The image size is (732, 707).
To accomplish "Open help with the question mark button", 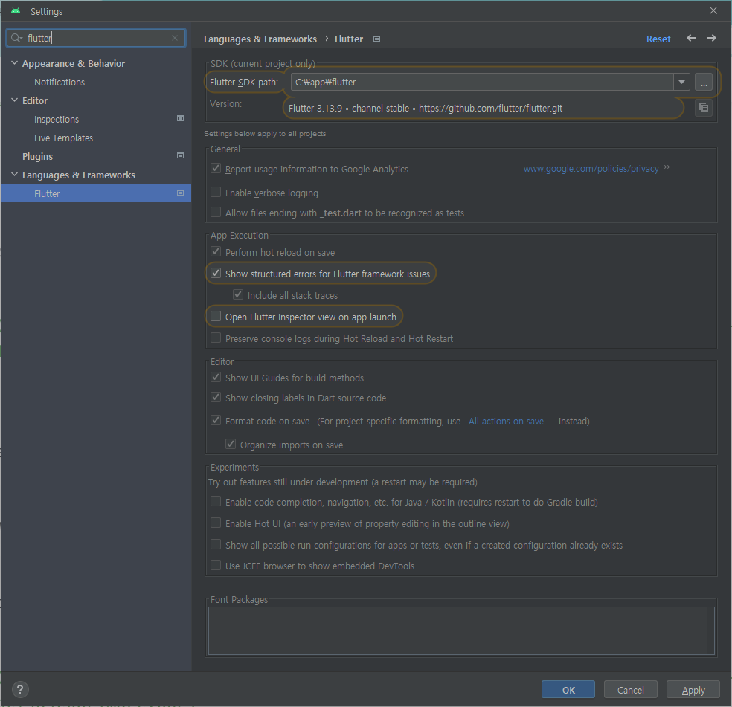I will point(20,689).
